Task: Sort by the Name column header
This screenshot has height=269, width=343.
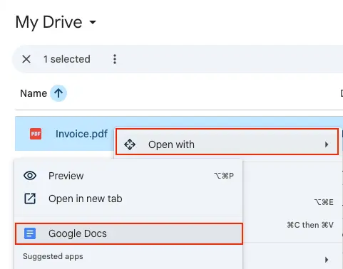Action: coord(34,93)
